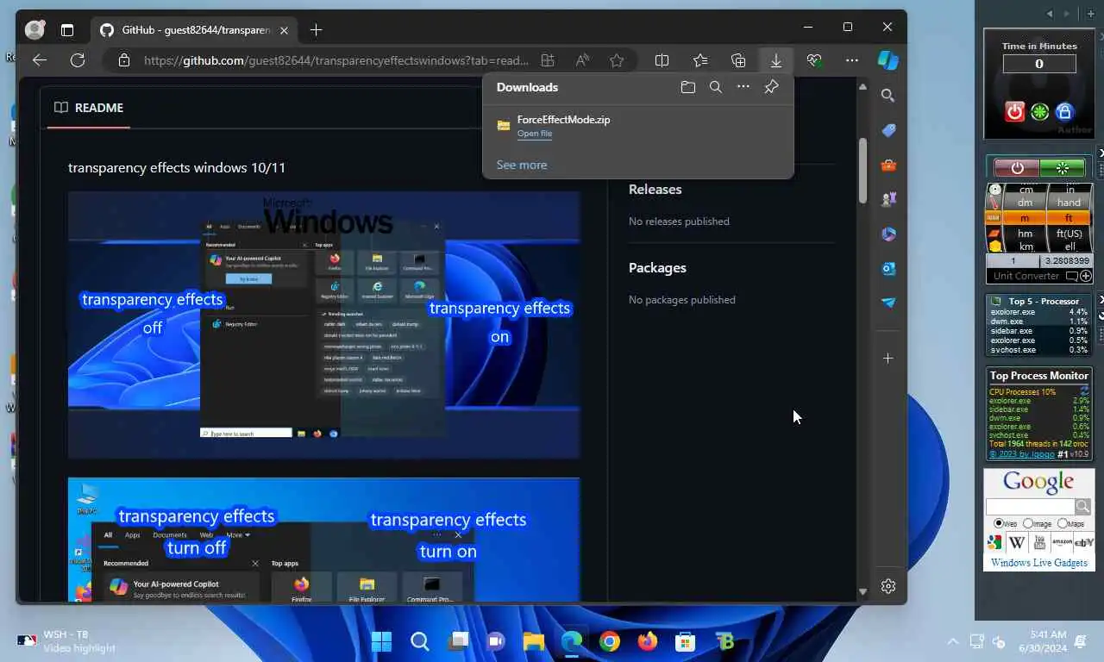Open a new browser tab
Image resolution: width=1104 pixels, height=662 pixels.
coord(316,30)
